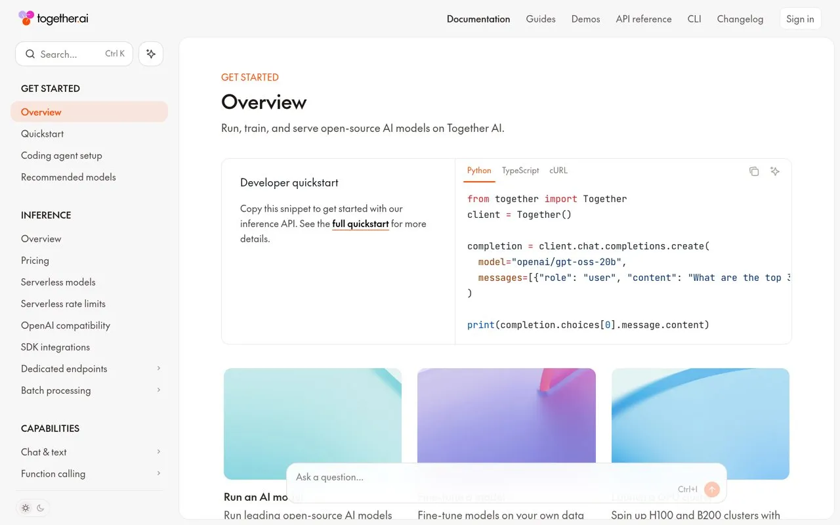The image size is (840, 525).
Task: Open Demos in the top navigation
Action: (x=586, y=19)
